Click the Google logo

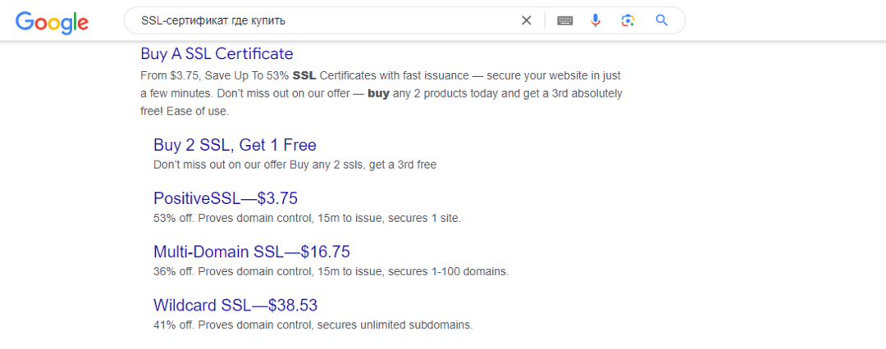pyautogui.click(x=52, y=21)
